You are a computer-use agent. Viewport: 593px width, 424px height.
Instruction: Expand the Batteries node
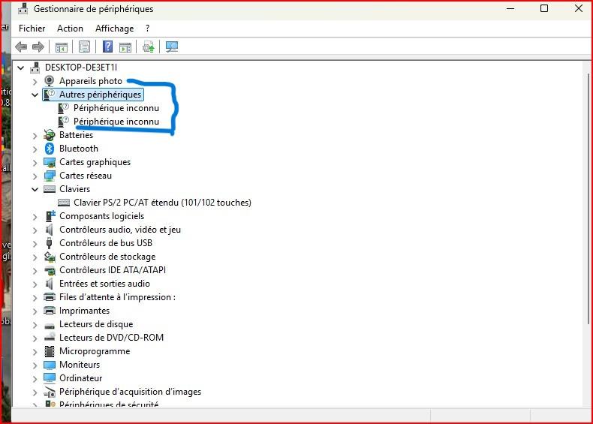[x=35, y=135]
